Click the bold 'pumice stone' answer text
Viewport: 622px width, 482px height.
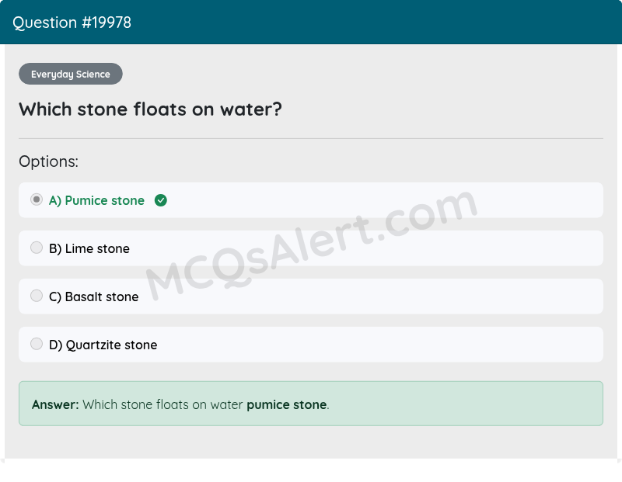(x=286, y=404)
